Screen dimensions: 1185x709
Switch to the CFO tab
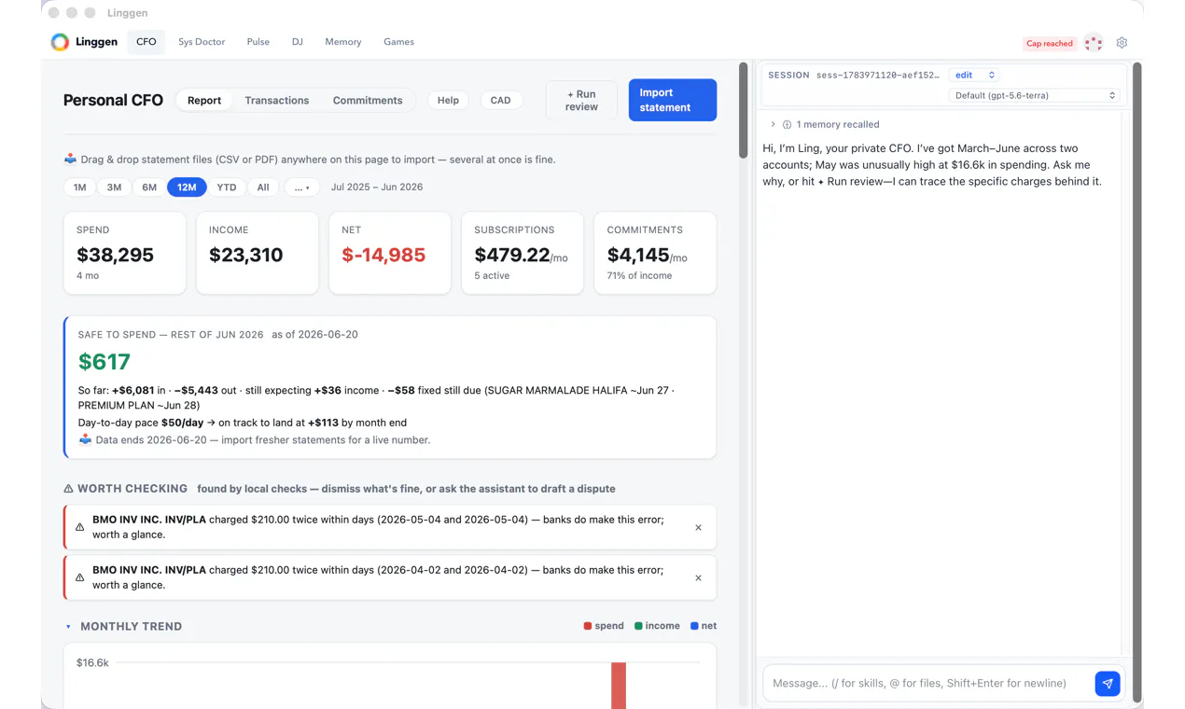click(x=146, y=42)
